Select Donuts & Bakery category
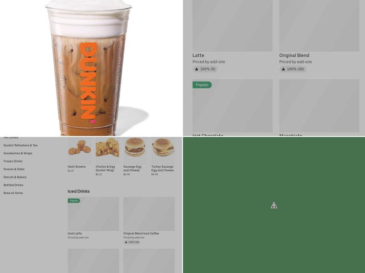The image size is (365, 273). 15,177
